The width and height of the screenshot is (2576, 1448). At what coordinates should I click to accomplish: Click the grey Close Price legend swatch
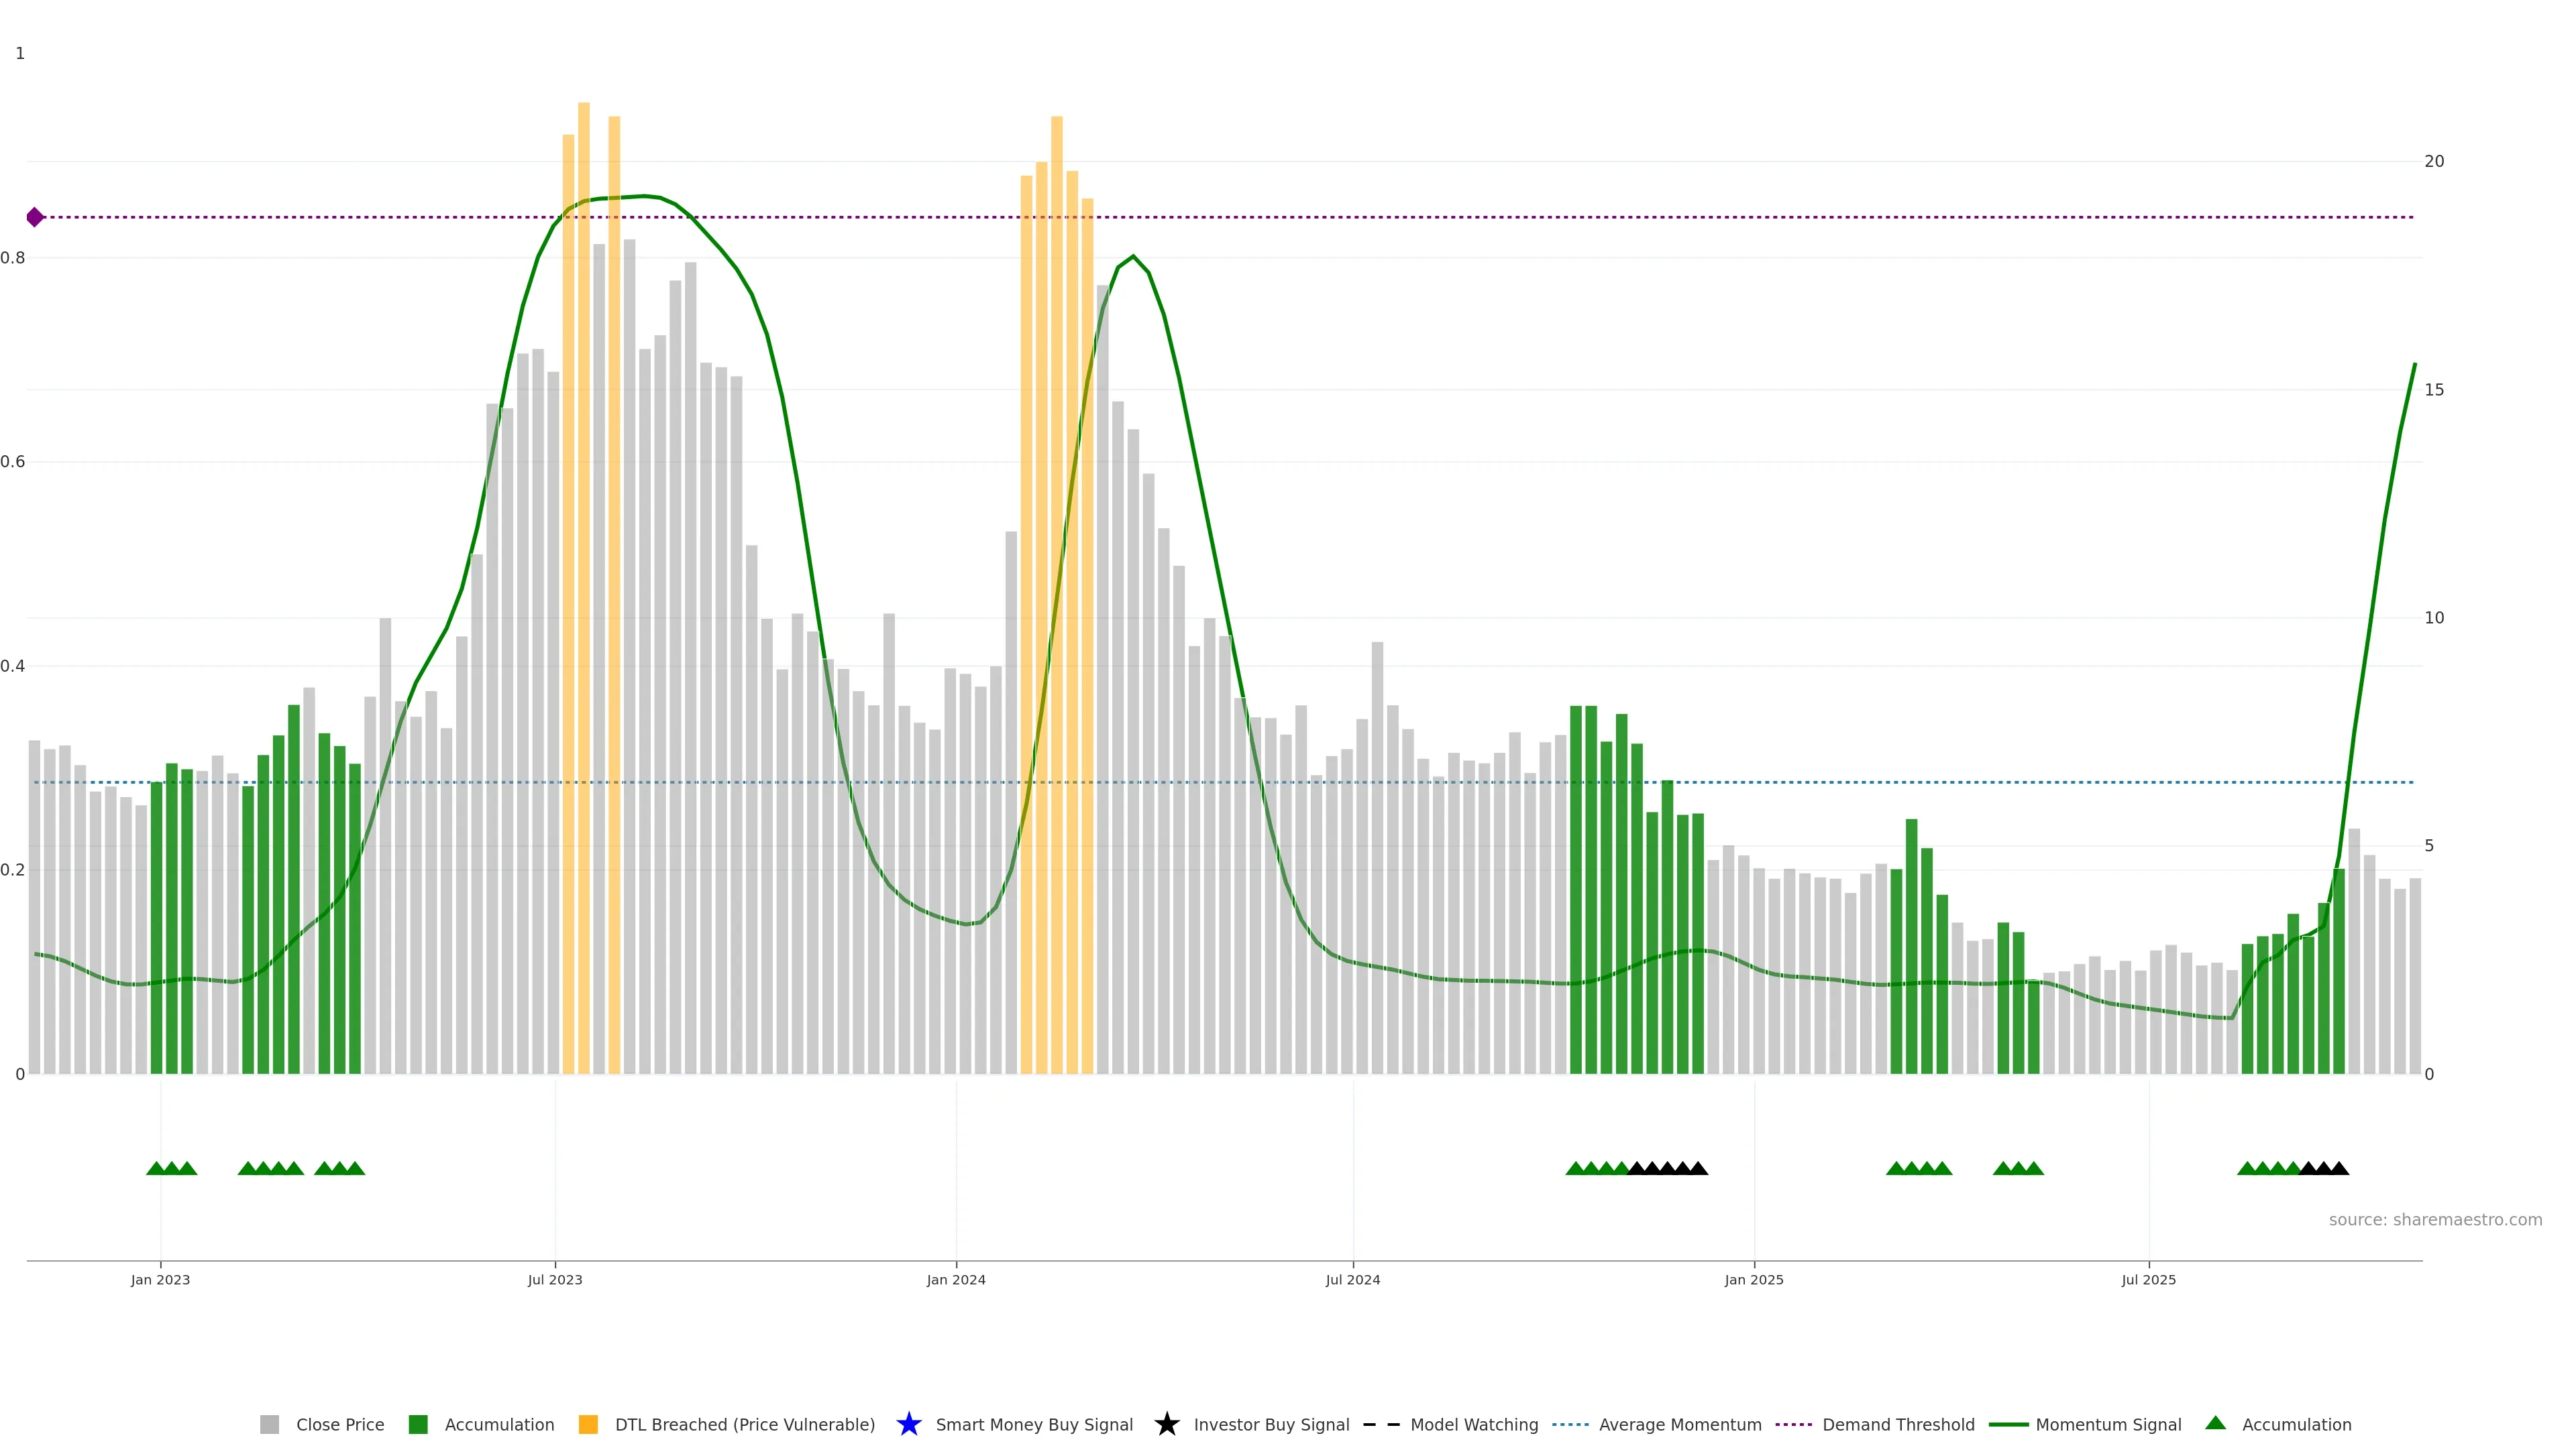click(x=269, y=1424)
